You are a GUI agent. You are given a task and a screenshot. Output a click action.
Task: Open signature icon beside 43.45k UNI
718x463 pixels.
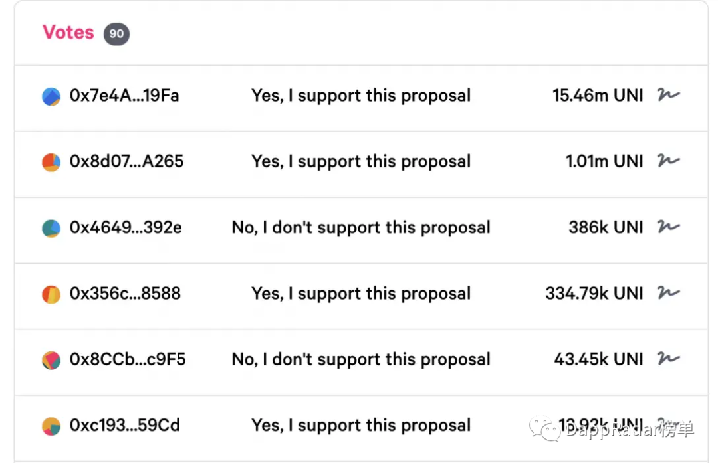(668, 359)
